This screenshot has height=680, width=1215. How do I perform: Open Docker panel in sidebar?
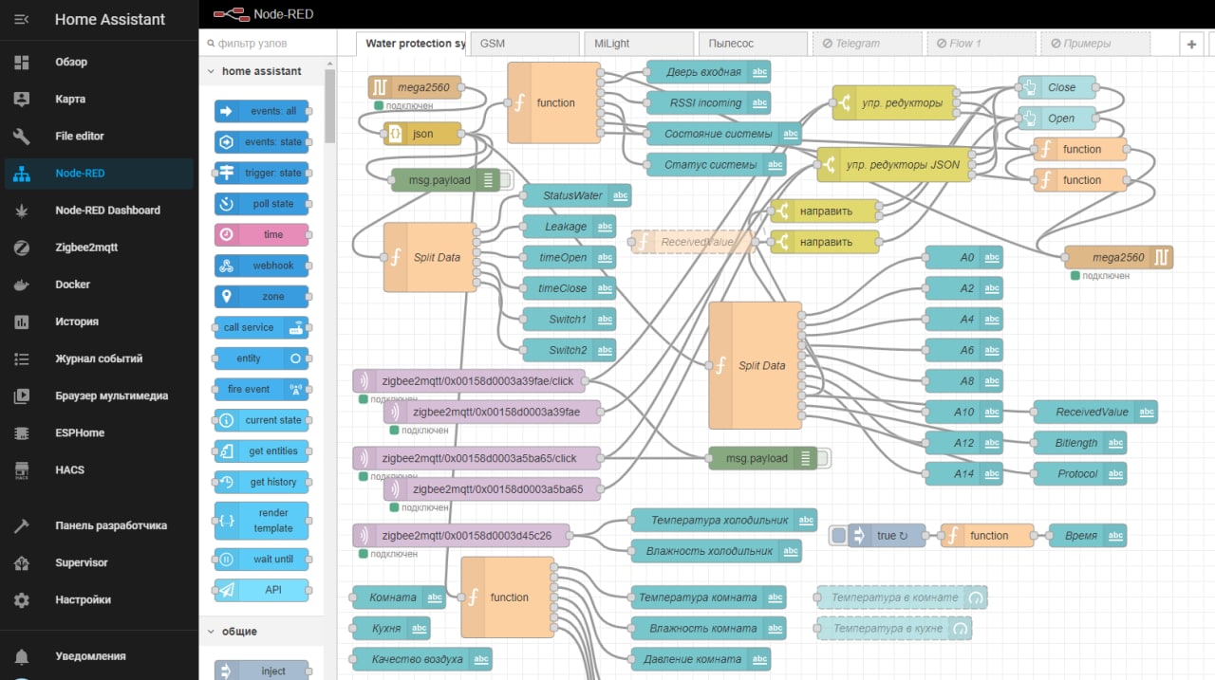coord(99,284)
